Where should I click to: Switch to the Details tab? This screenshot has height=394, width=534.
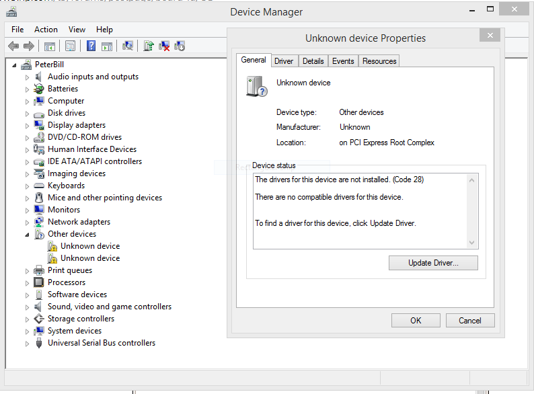point(313,61)
